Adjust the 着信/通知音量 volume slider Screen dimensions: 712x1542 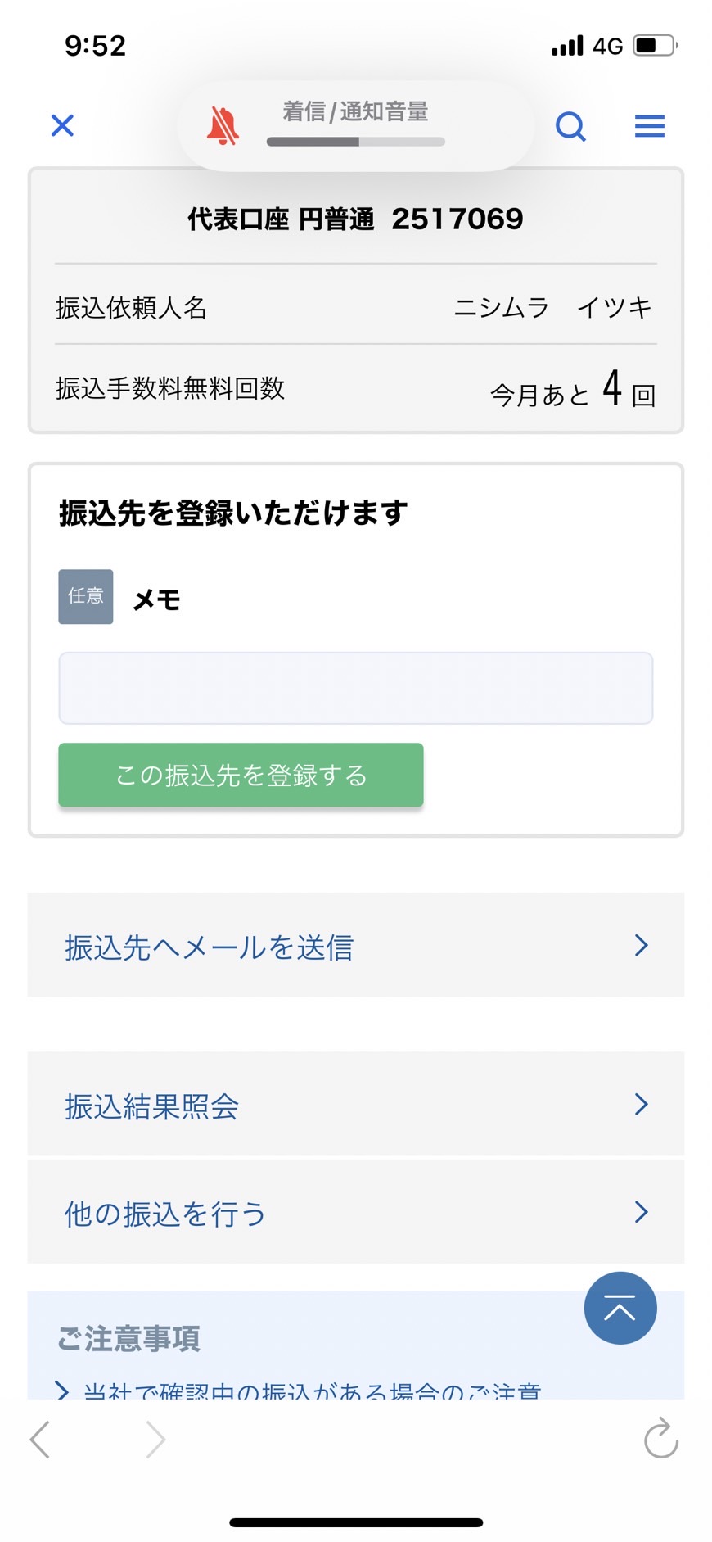(x=356, y=142)
